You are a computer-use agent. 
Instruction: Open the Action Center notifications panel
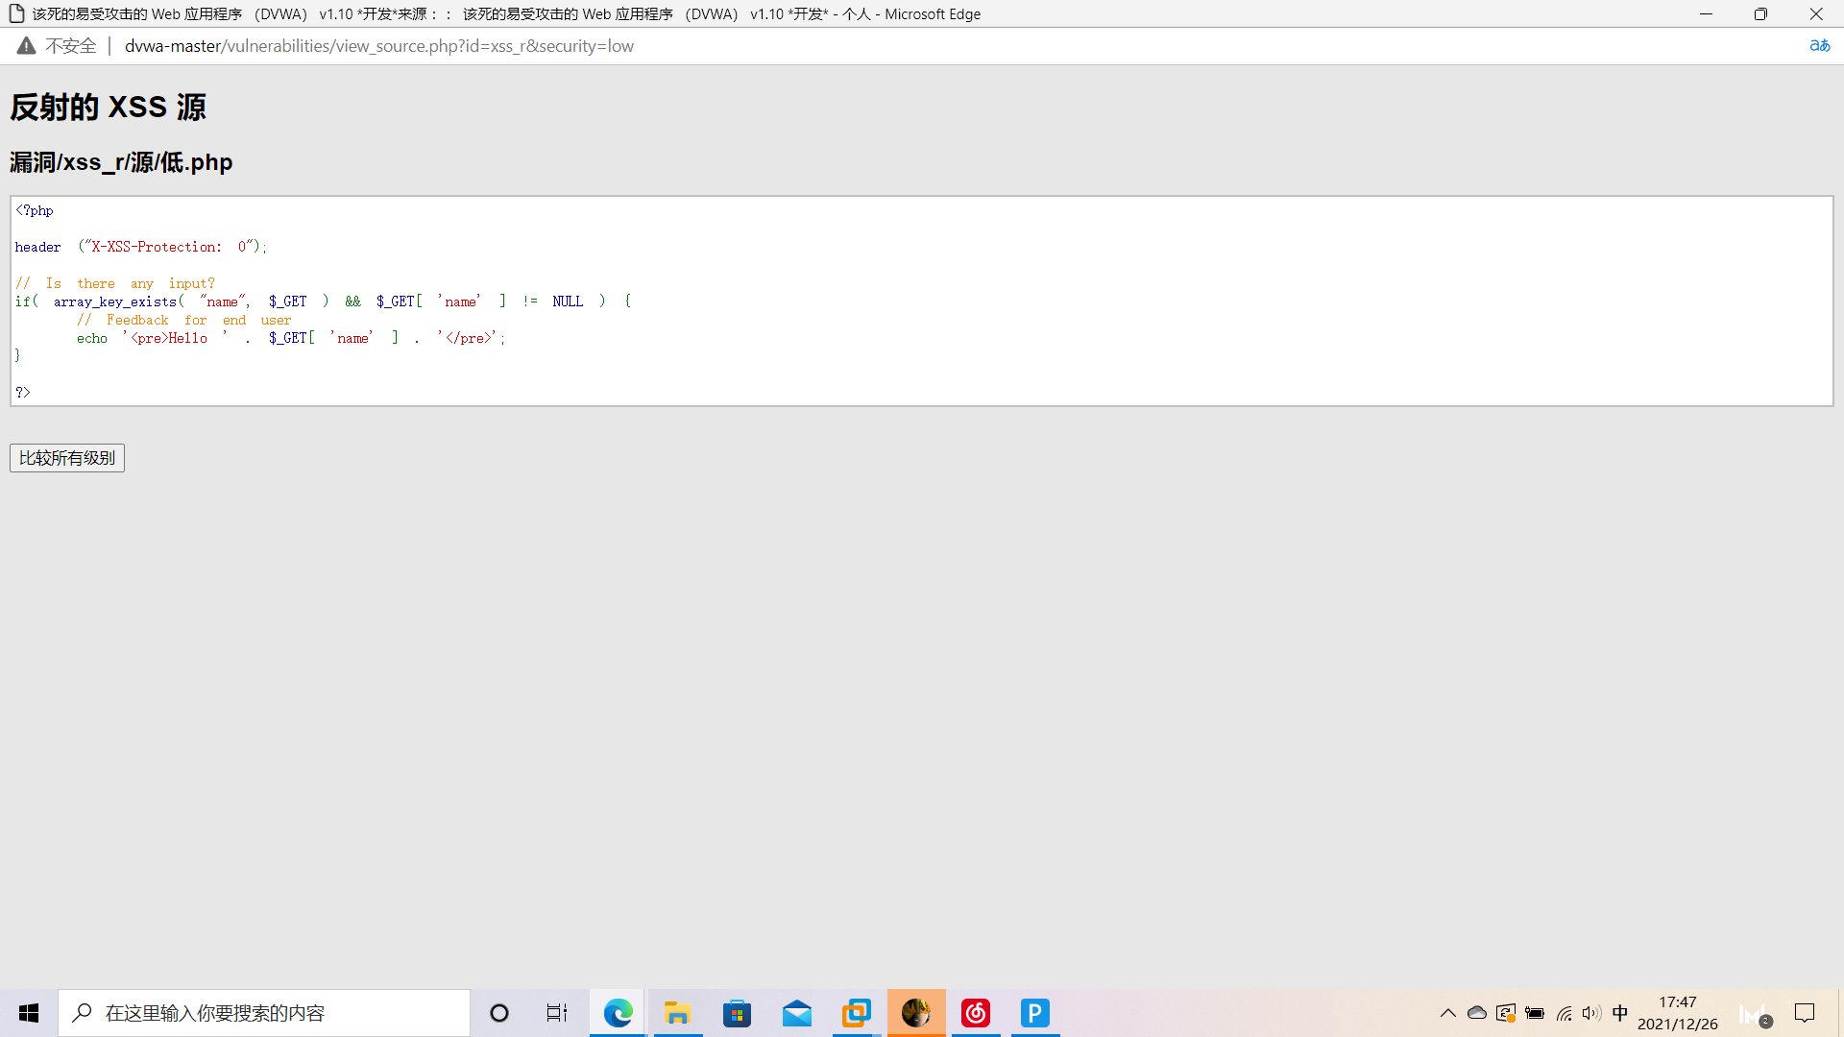tap(1805, 1013)
